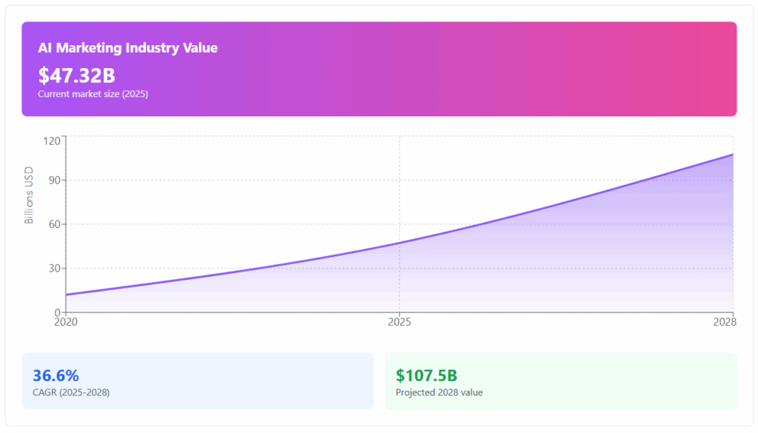Click the growth line where it crosses 2025
The width and height of the screenshot is (758, 433).
tap(400, 242)
